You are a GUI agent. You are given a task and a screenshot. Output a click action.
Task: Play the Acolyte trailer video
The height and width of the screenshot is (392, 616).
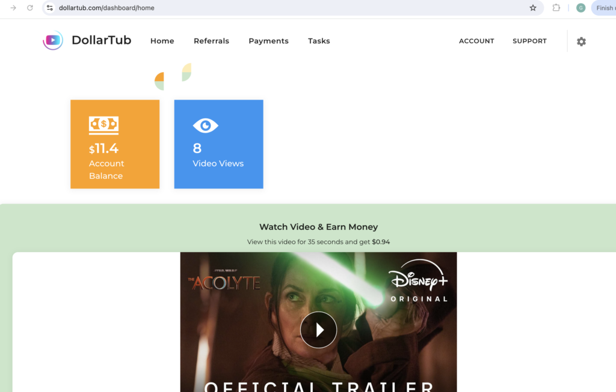(x=318, y=330)
